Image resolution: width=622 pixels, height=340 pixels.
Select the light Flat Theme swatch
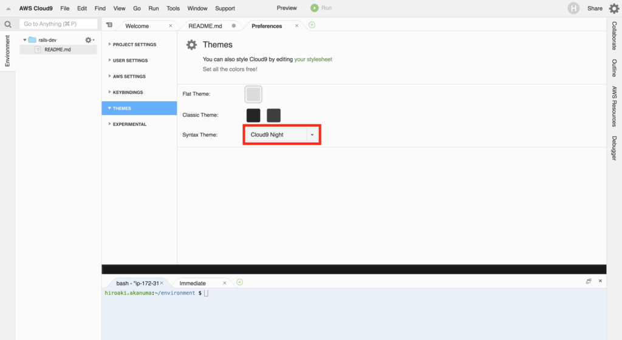pos(253,94)
